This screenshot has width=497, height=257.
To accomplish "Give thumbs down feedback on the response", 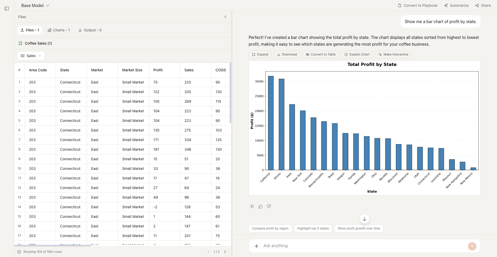I will coord(269,206).
